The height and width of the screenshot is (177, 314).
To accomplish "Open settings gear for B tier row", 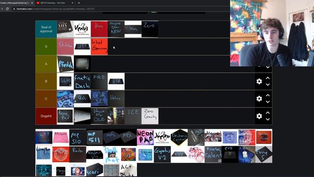I will [x=259, y=81].
